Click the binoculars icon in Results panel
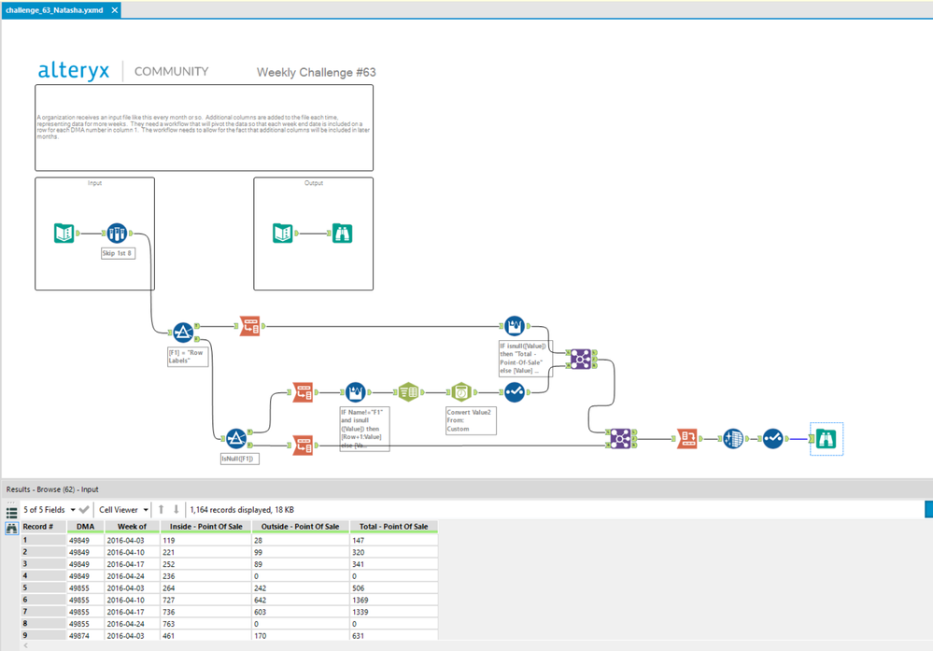 click(x=11, y=528)
